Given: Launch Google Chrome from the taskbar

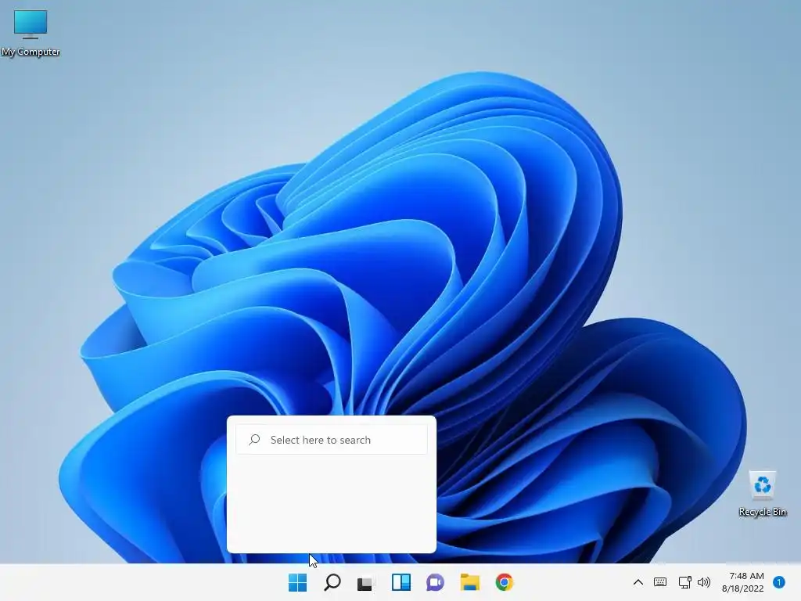Looking at the screenshot, I should coord(505,582).
